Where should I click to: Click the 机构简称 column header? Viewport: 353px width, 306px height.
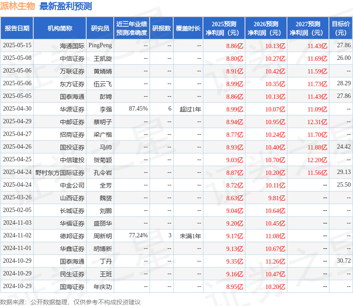tap(59, 28)
